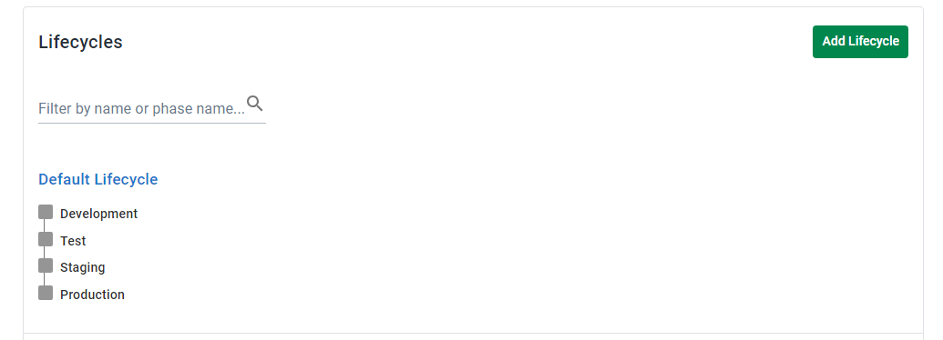
Task: Open the Default Lifecycle link
Action: [x=98, y=179]
